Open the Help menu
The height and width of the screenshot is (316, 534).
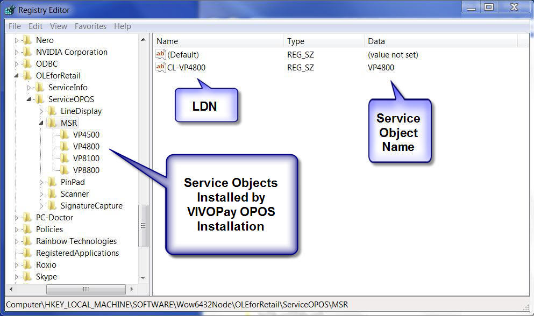pyautogui.click(x=123, y=26)
